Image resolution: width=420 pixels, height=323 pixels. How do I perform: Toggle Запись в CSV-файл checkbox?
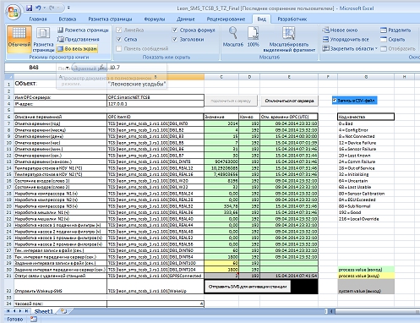335,101
